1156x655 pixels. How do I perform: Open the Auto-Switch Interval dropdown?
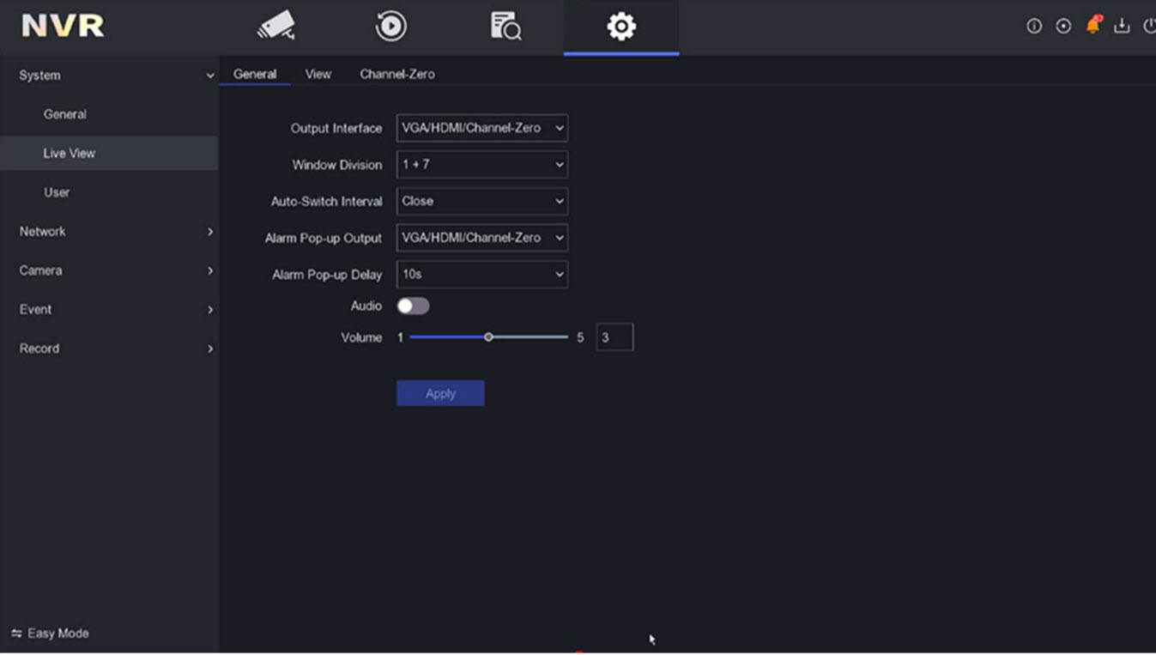(x=481, y=201)
